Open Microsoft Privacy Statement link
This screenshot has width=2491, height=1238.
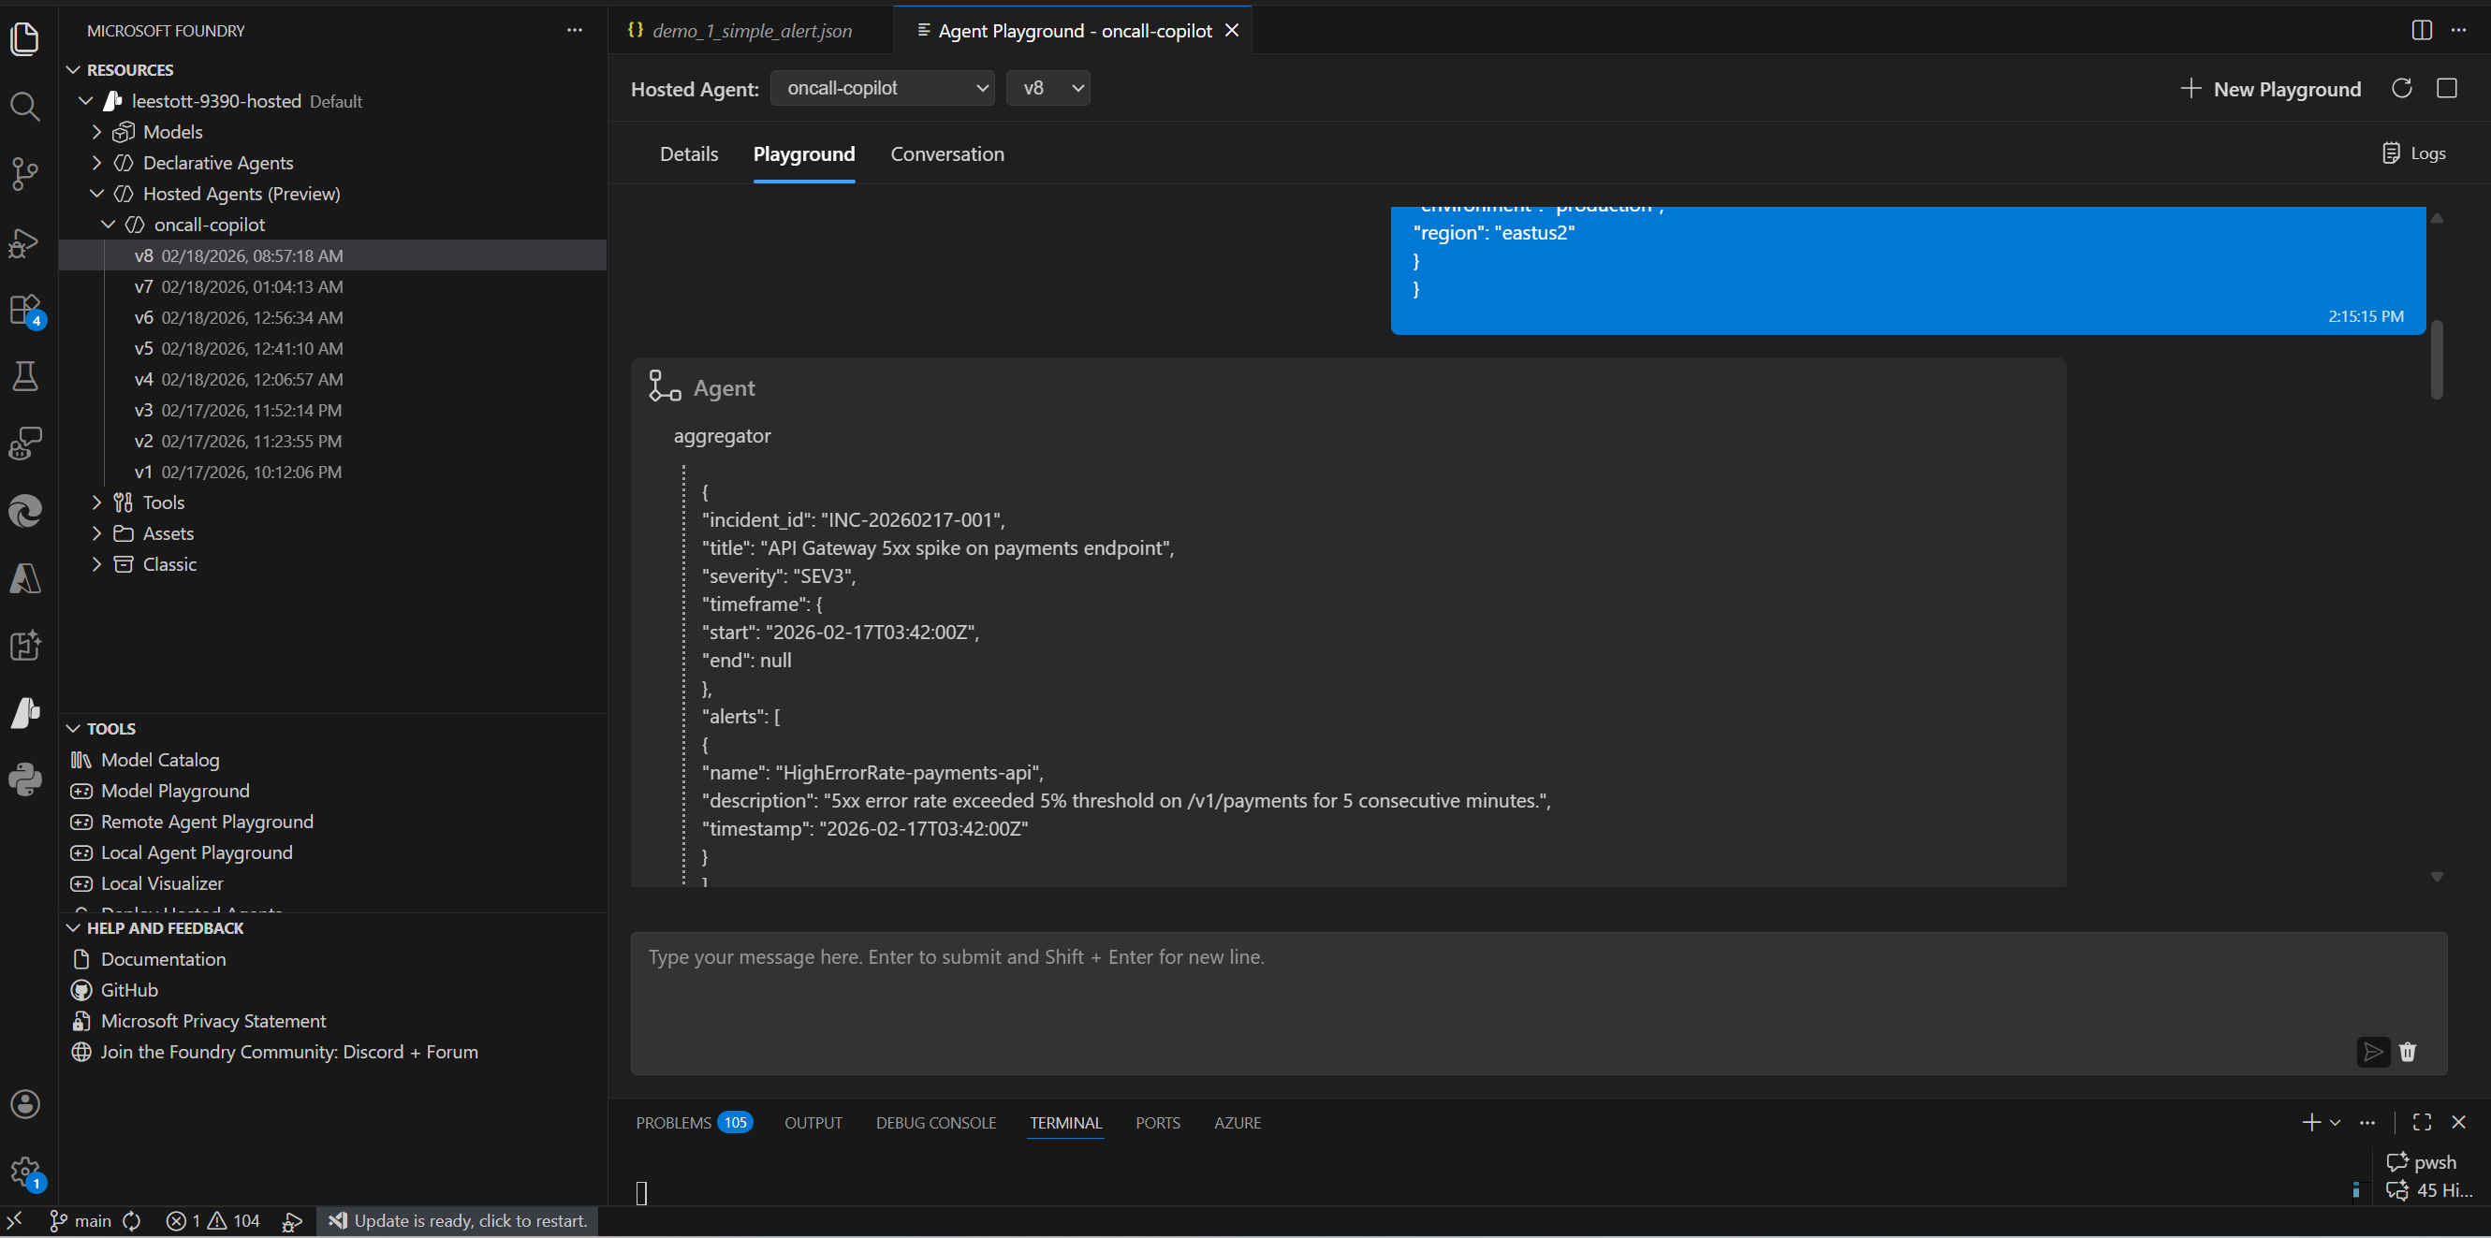pyautogui.click(x=213, y=1021)
